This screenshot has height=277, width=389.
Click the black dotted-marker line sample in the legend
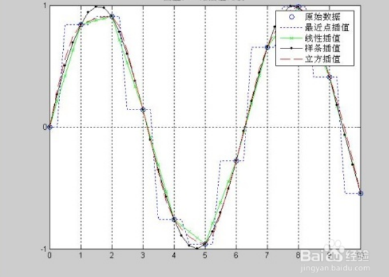point(291,48)
